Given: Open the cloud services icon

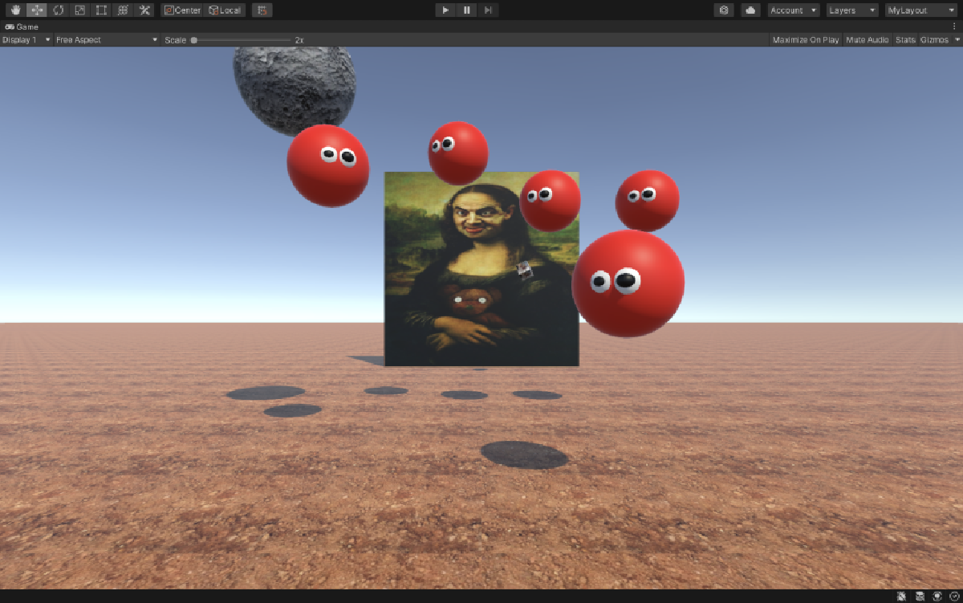Looking at the screenshot, I should (750, 10).
